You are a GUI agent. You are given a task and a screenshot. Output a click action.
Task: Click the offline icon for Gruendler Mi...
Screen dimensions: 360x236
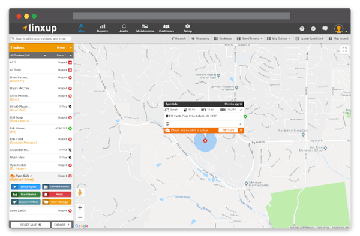click(x=70, y=150)
